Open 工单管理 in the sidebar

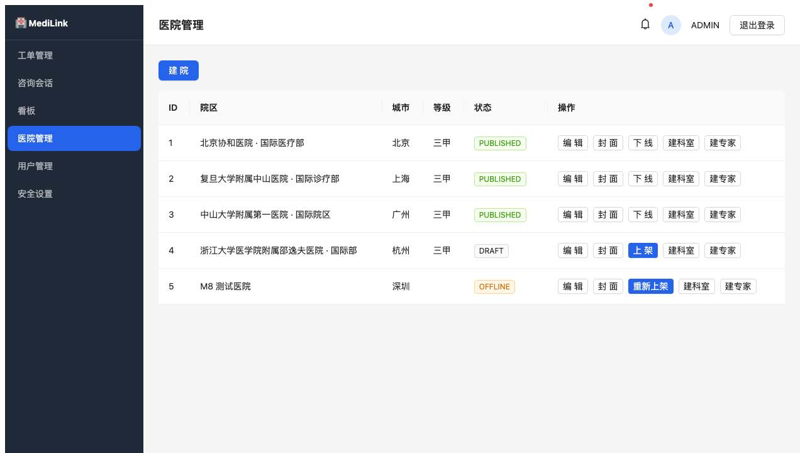tap(74, 55)
